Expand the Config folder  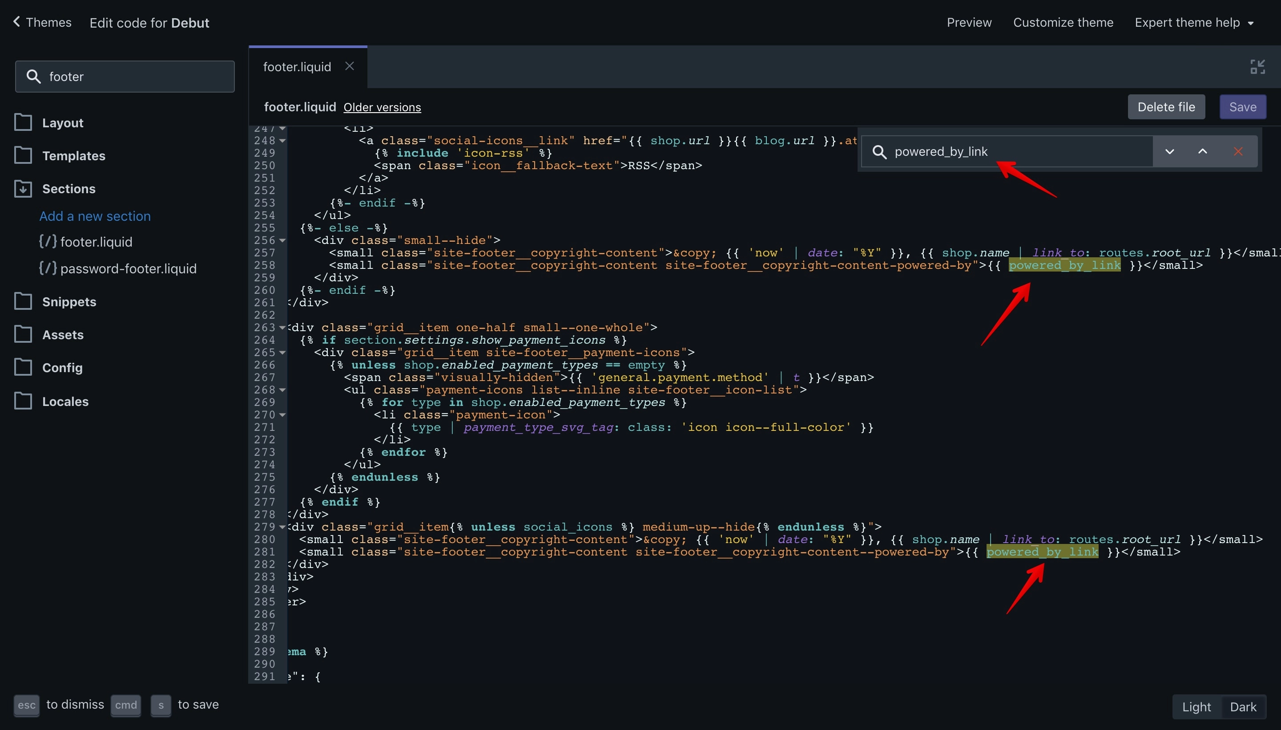pyautogui.click(x=62, y=368)
